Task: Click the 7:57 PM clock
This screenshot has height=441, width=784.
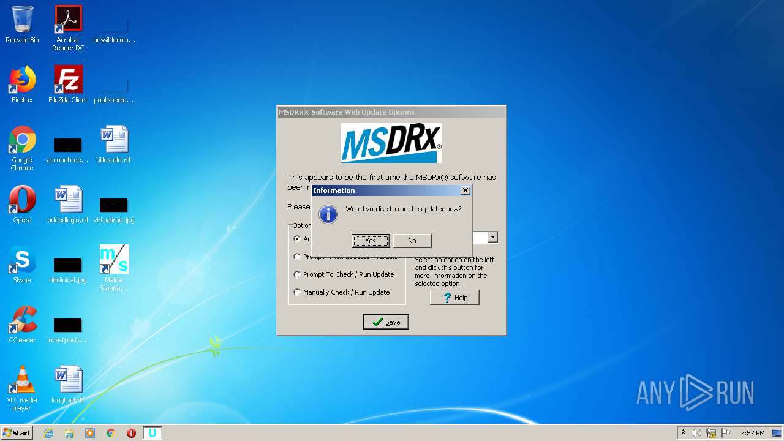Action: coord(752,433)
